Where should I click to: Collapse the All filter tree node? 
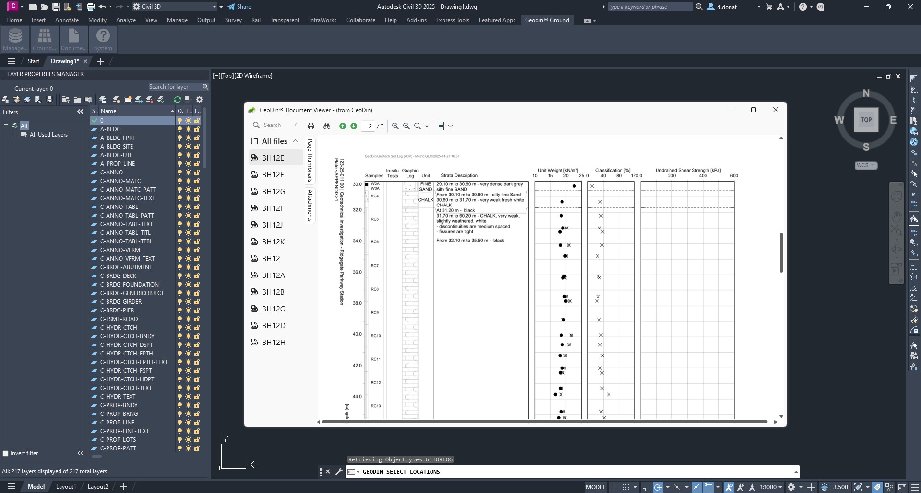6,126
